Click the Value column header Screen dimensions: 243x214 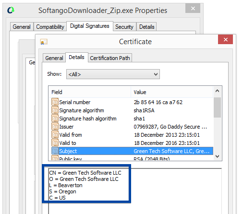coord(172,92)
